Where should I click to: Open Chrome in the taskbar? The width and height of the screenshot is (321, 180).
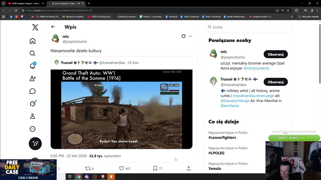coord(78,177)
